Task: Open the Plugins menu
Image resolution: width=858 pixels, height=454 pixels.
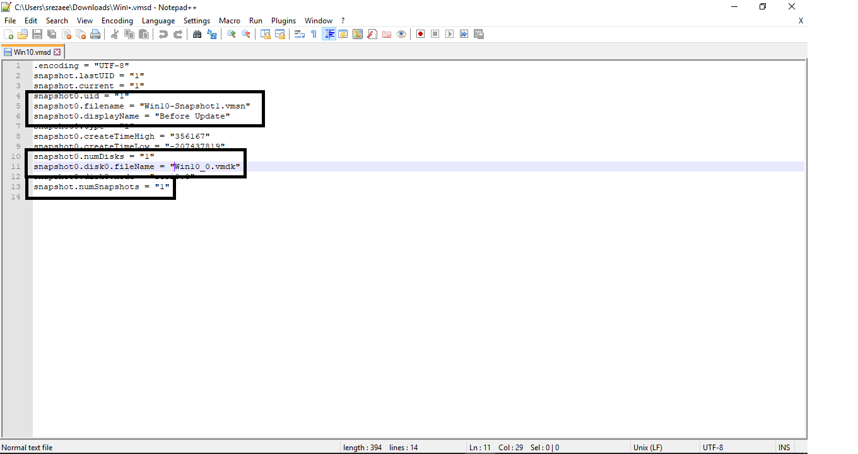Action: 283,21
